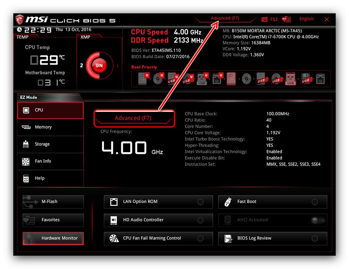Select the highlighted legacy hard disk boot icon
Screen dimensions: 349x269
click(231, 78)
